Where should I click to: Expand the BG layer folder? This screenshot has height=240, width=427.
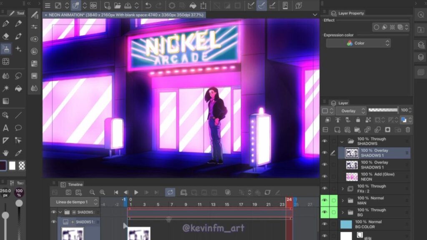pyautogui.click(x=343, y=212)
